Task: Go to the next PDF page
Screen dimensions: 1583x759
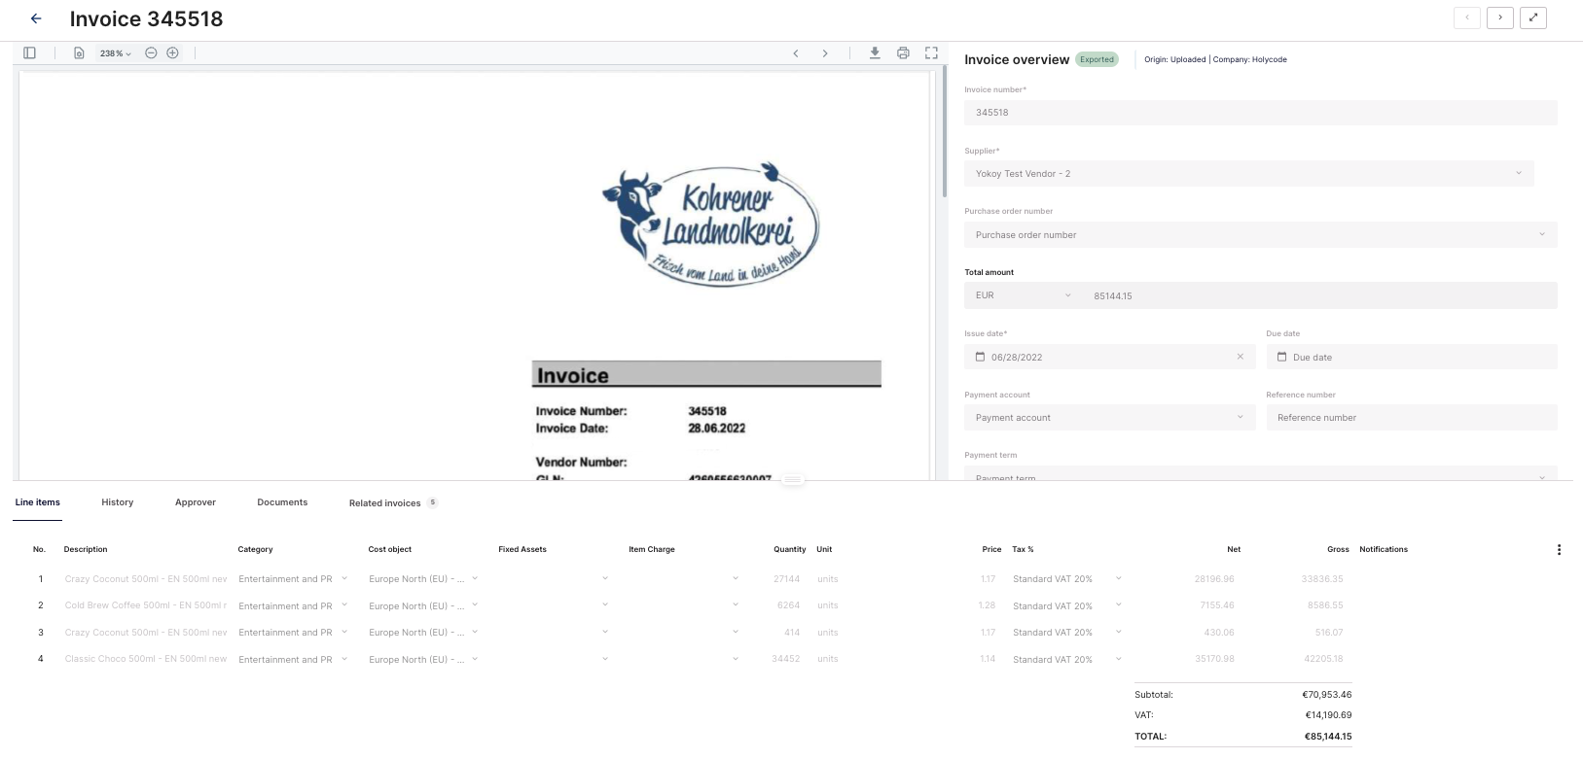Action: (x=825, y=53)
